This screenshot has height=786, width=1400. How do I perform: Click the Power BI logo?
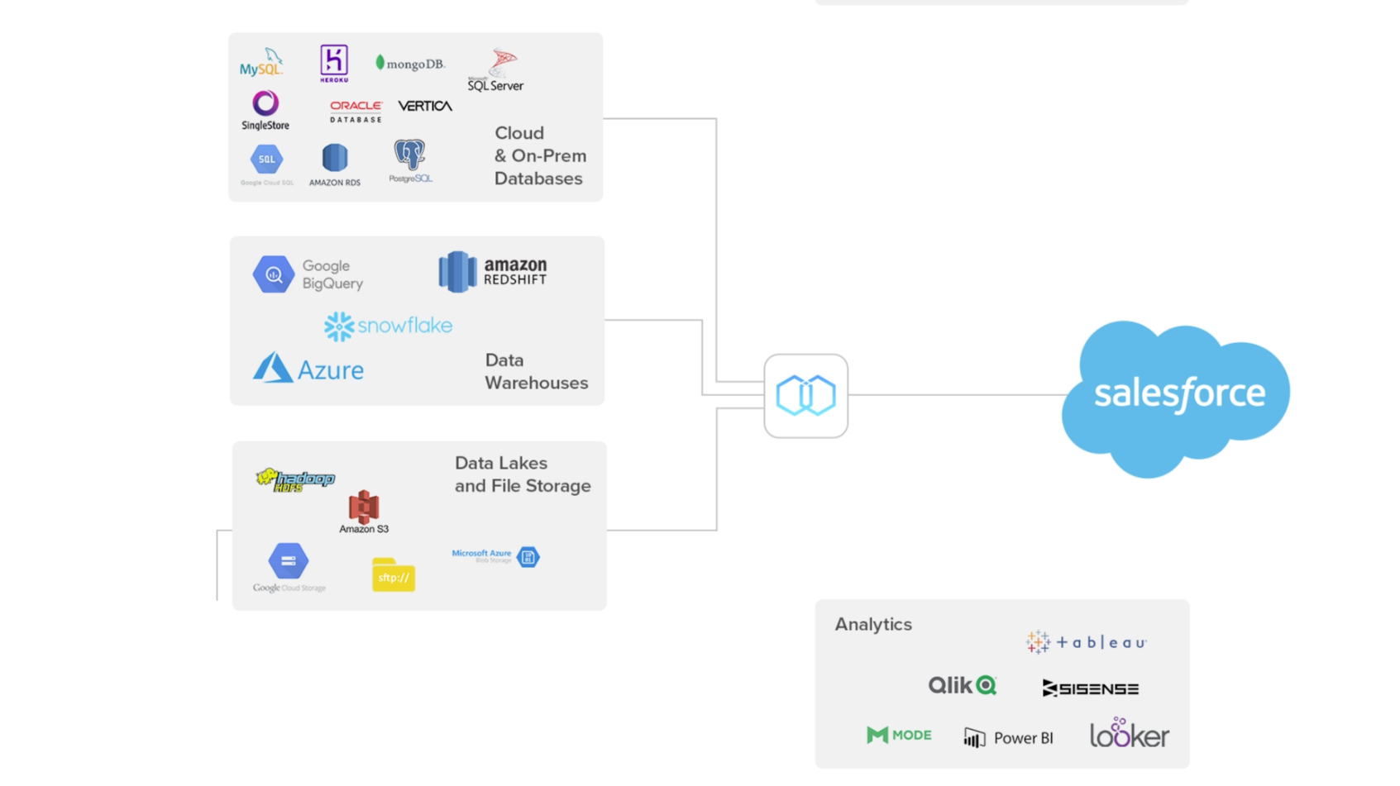pyautogui.click(x=1008, y=736)
